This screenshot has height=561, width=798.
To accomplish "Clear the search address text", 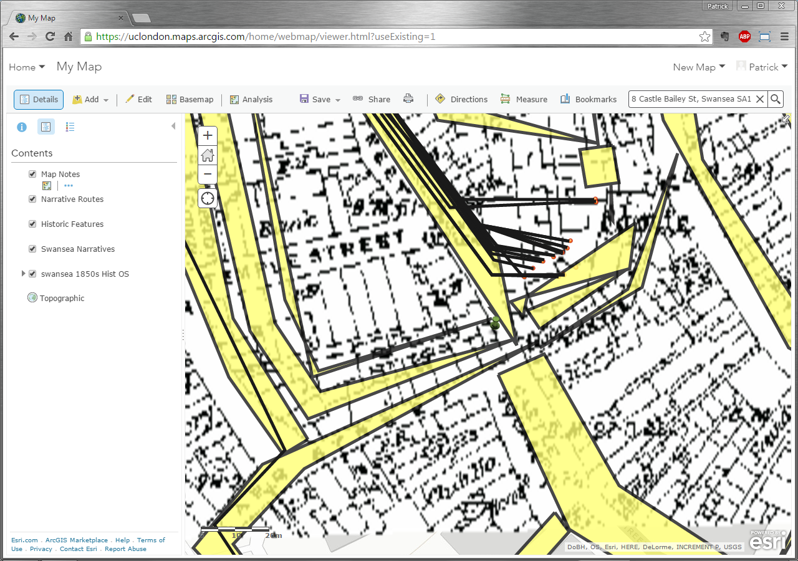I will point(759,99).
